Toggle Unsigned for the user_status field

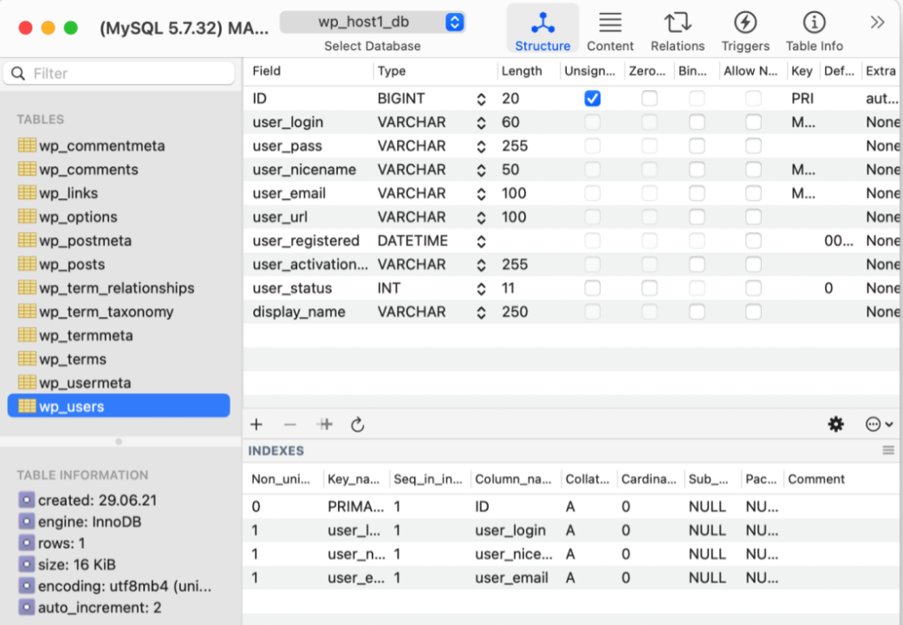pos(592,287)
